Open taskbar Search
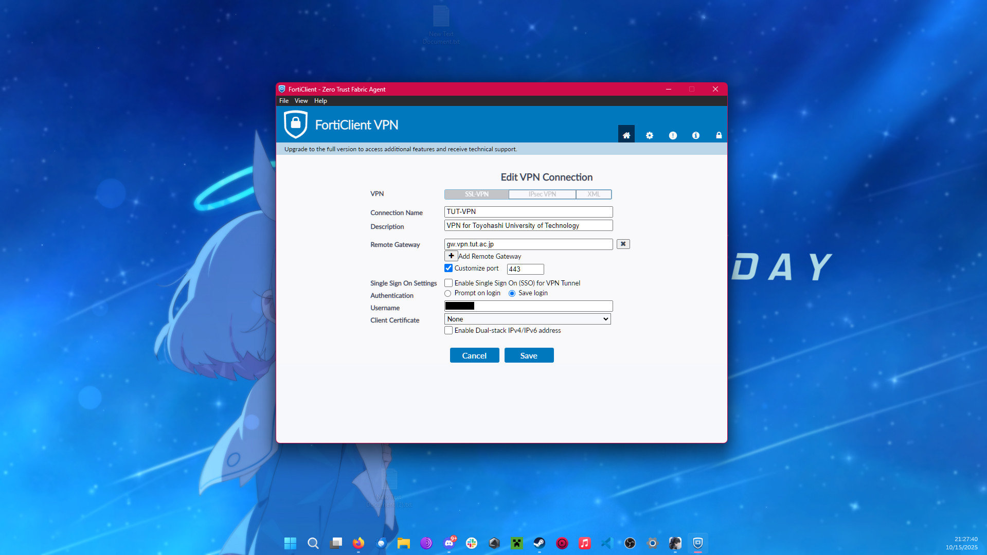The width and height of the screenshot is (987, 555). (x=313, y=543)
